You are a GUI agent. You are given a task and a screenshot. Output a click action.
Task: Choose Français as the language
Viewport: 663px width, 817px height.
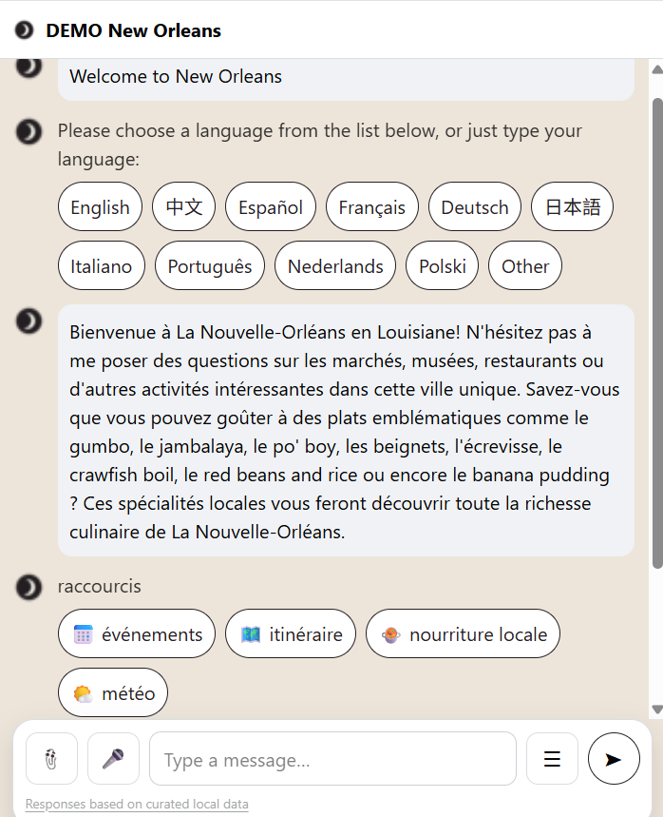(371, 207)
